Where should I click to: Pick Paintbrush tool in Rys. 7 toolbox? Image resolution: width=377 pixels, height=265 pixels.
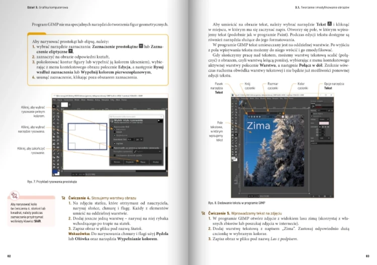[58, 150]
